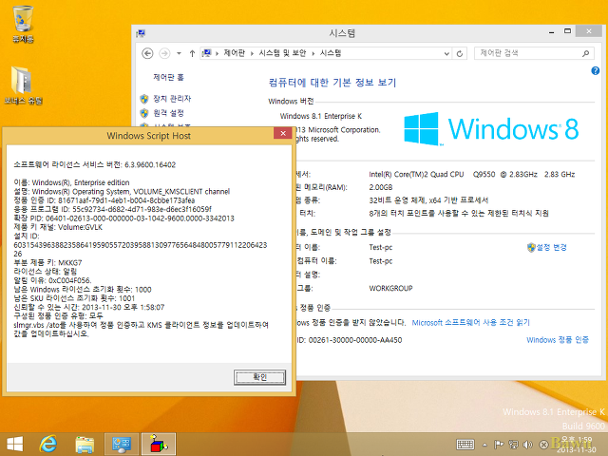Open the blue Help question mark
Image resolution: width=608 pixels, height=456 pixels.
coord(596,70)
